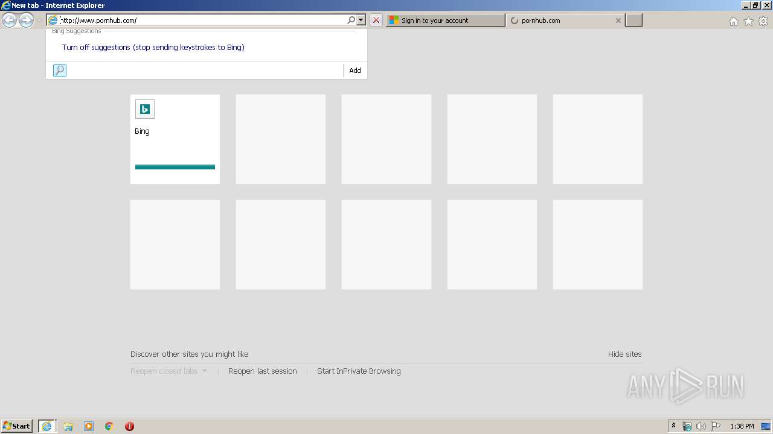Click Reopen last session link
The height and width of the screenshot is (434, 773).
tap(263, 371)
